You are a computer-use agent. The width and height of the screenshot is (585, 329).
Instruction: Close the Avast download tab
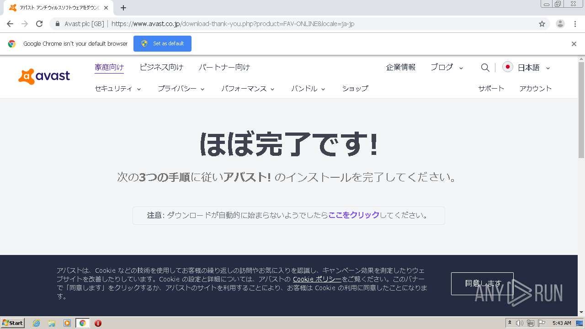tap(106, 8)
